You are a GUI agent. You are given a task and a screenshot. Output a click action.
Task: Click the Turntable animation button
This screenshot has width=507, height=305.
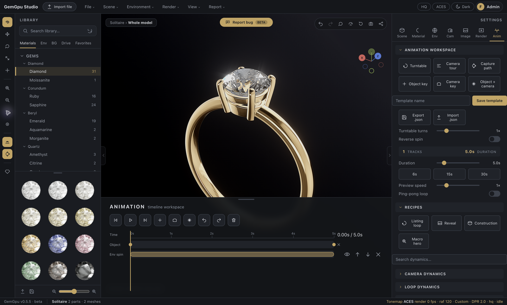point(414,66)
